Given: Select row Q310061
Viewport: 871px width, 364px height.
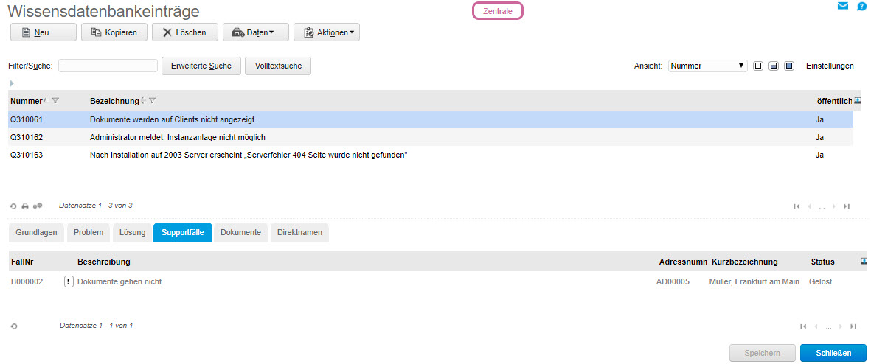Looking at the screenshot, I should [x=431, y=119].
